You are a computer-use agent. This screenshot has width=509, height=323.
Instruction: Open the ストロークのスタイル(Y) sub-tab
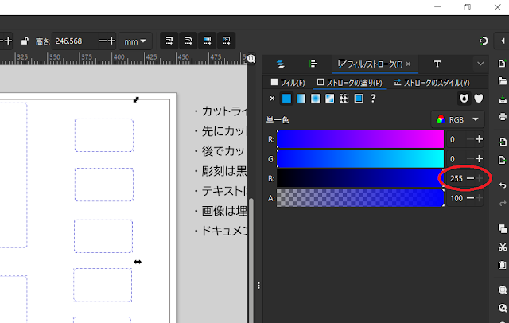click(432, 83)
